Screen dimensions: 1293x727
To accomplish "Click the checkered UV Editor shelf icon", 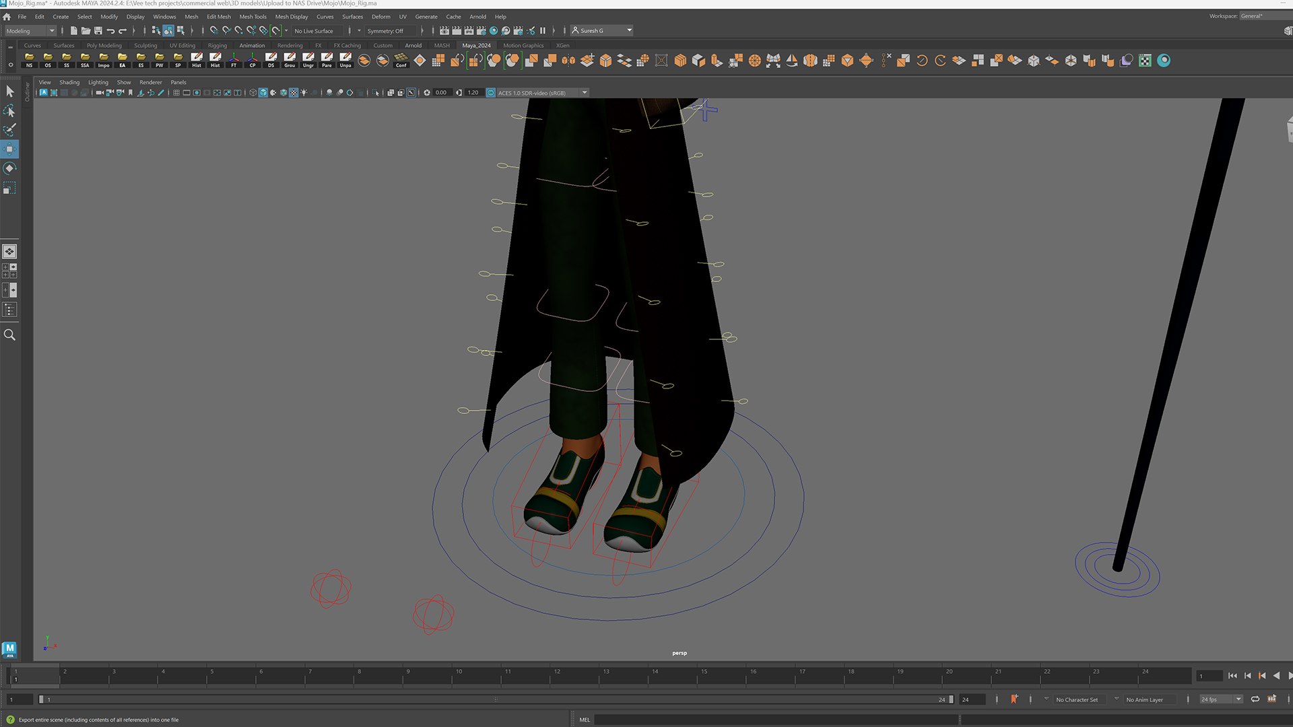I will [1145, 61].
